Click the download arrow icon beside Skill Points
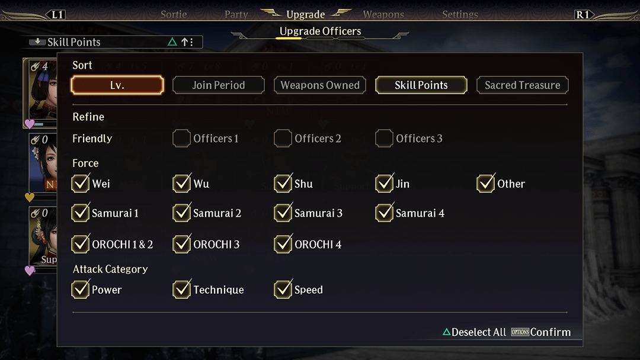640x360 pixels. coord(37,41)
